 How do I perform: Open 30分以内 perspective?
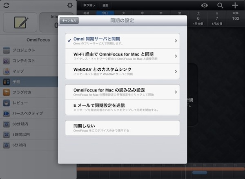[29, 124]
